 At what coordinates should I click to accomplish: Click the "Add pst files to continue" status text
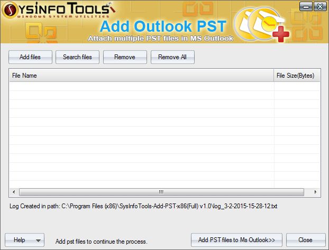pyautogui.click(x=102, y=242)
